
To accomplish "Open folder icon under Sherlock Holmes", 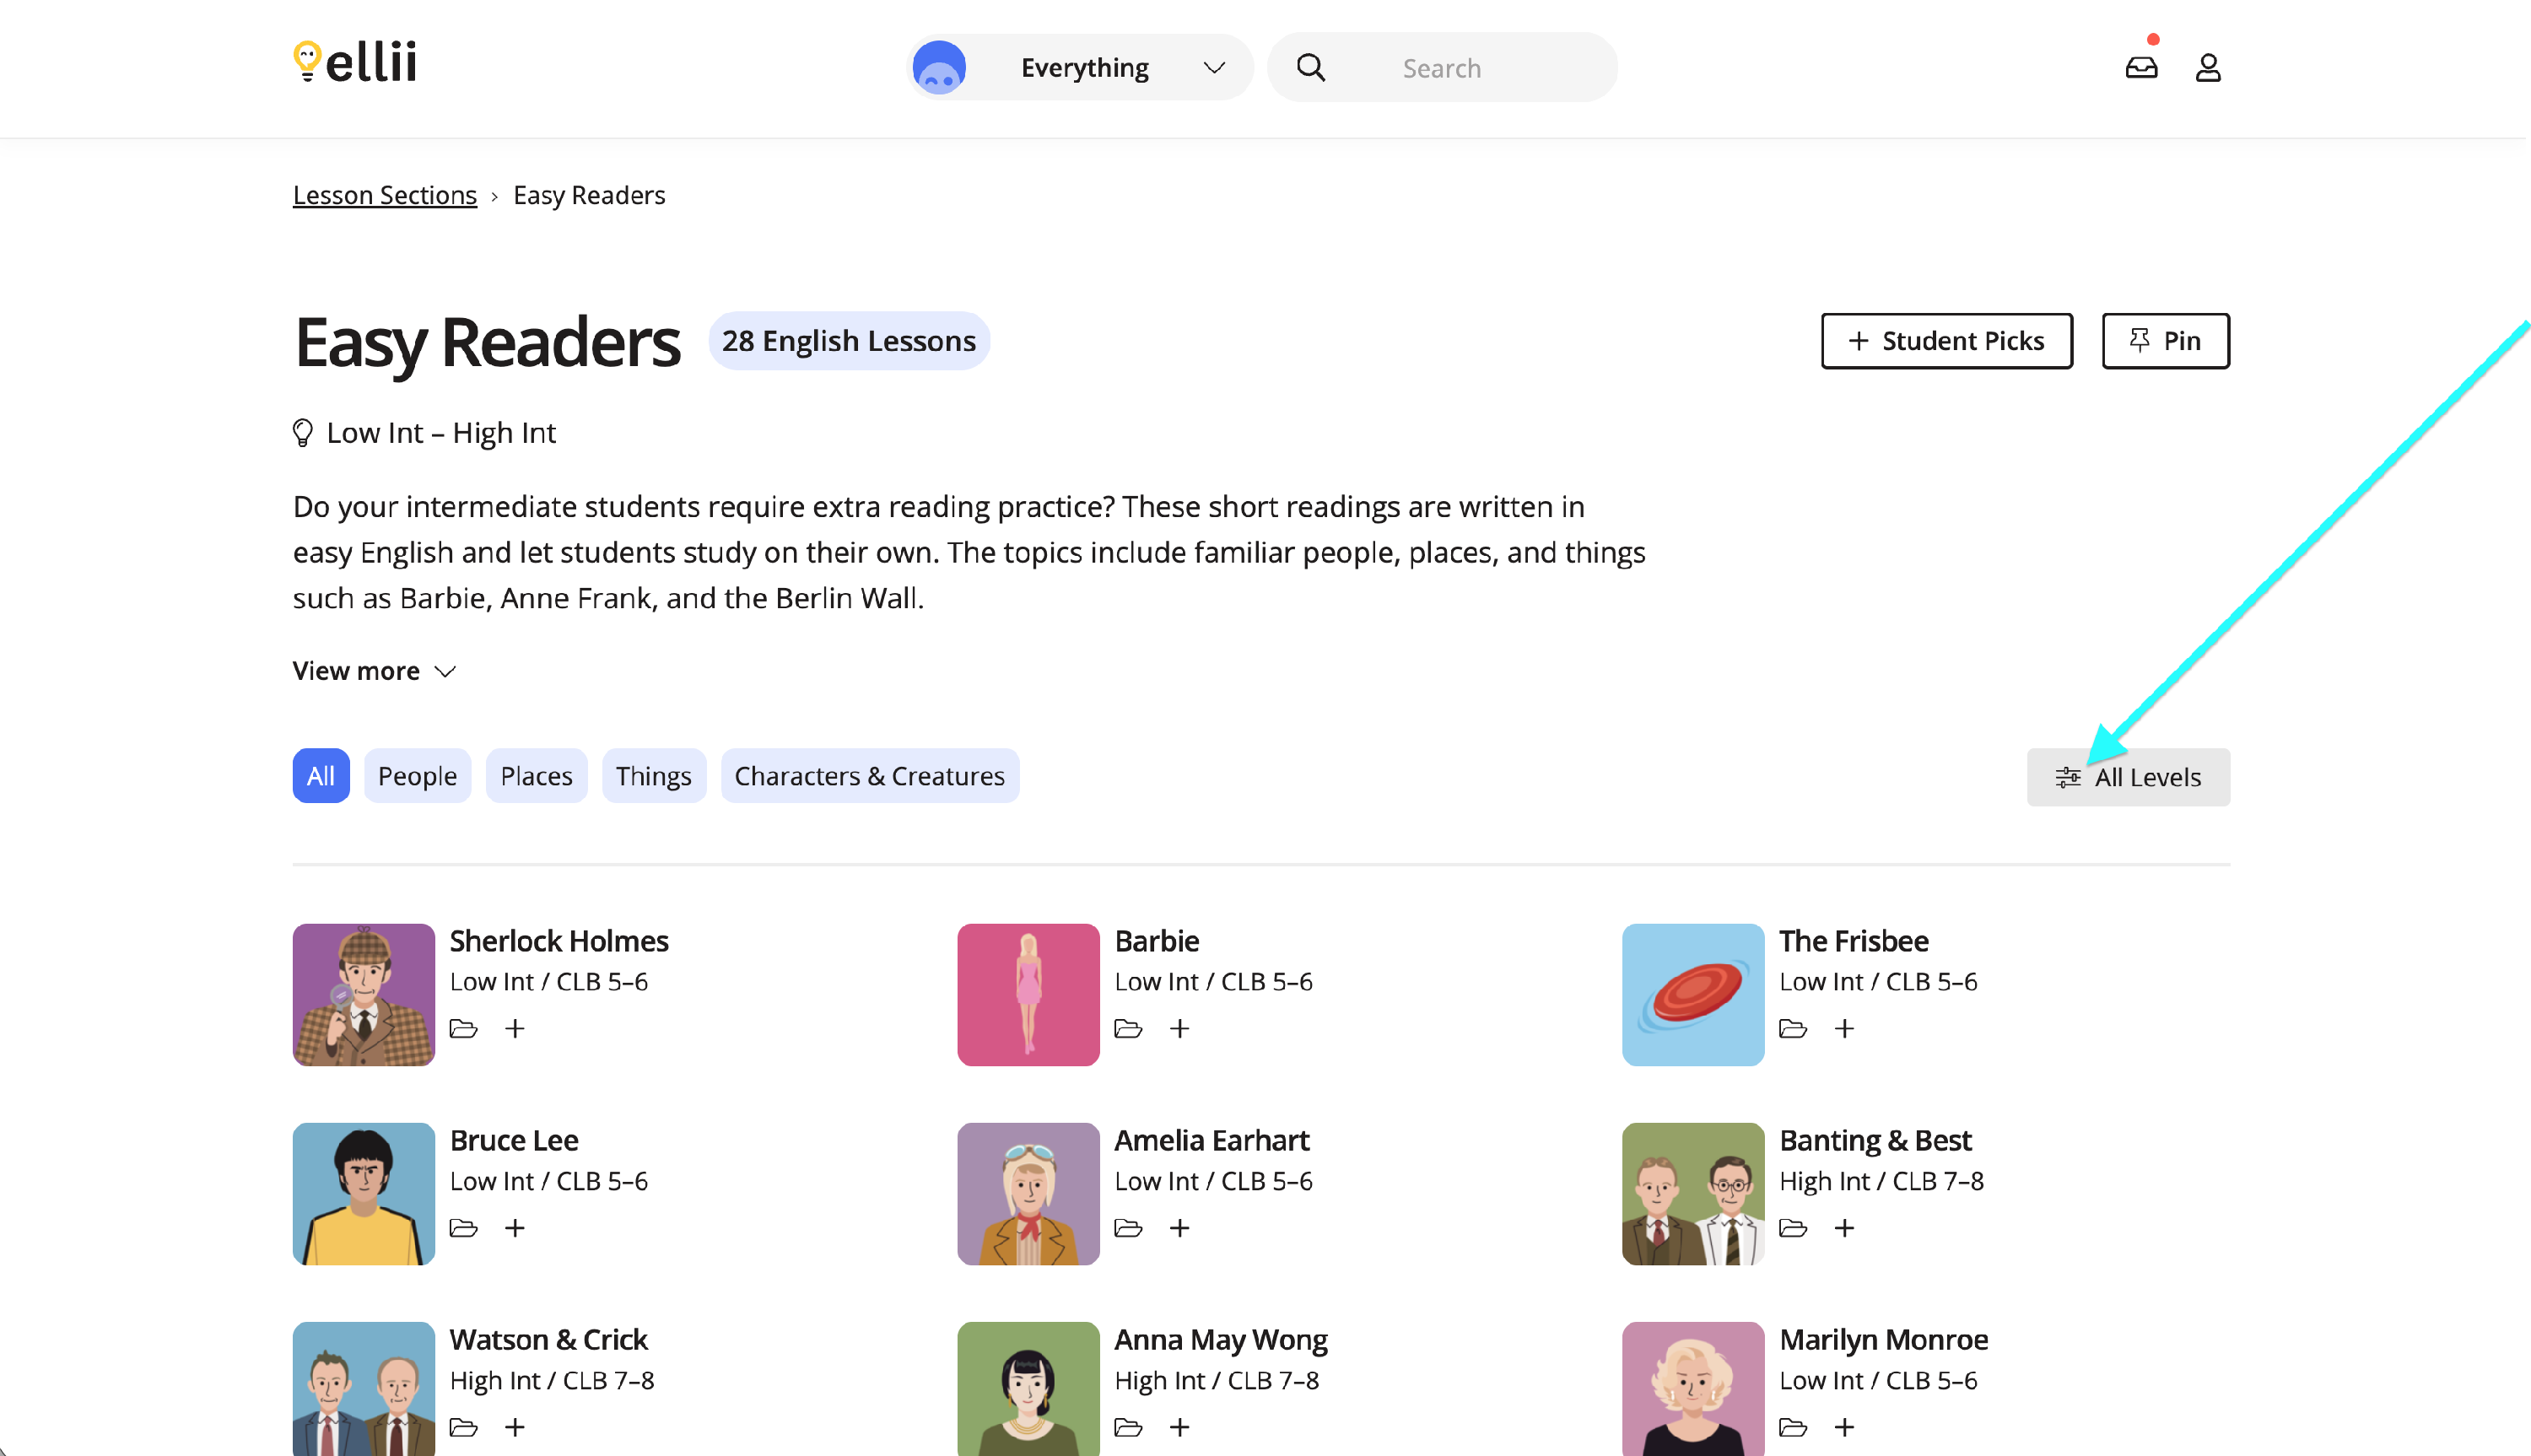I will 463,1028.
